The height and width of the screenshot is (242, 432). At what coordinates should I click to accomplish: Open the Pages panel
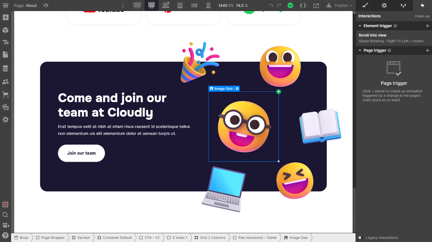5,55
